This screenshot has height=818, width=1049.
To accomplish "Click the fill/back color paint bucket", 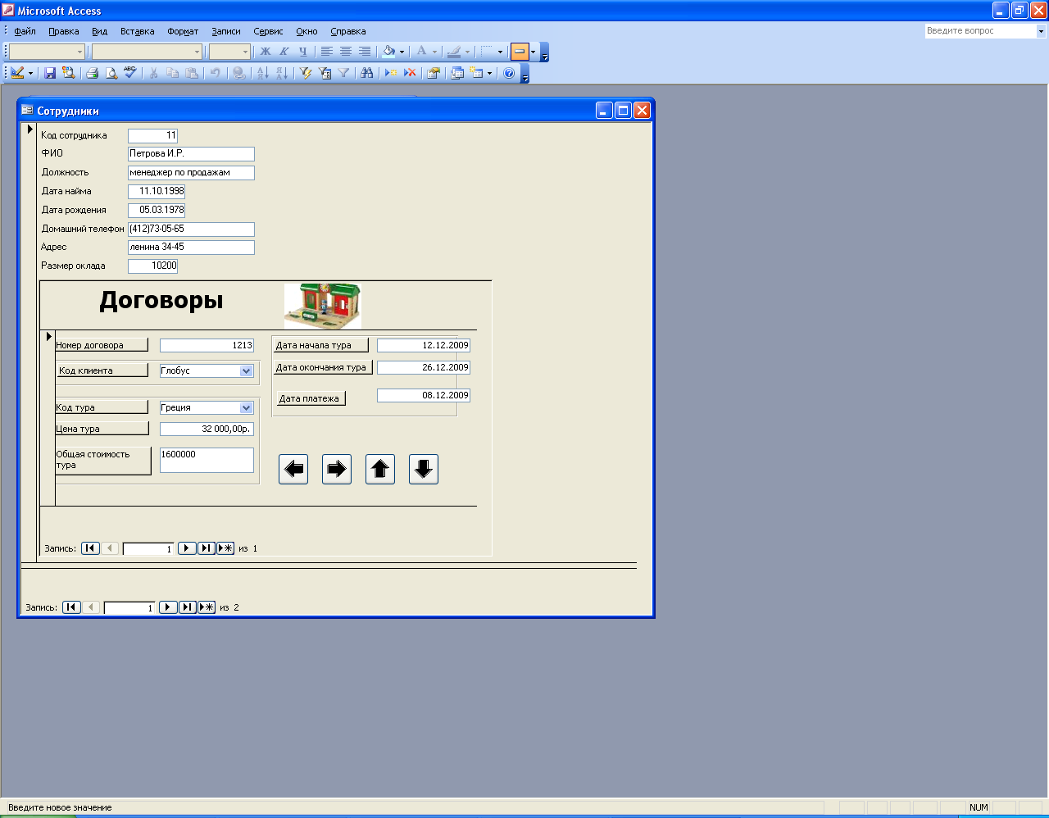I will pyautogui.click(x=388, y=52).
